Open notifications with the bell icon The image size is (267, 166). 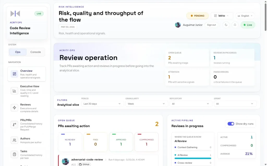pyautogui.click(x=235, y=25)
